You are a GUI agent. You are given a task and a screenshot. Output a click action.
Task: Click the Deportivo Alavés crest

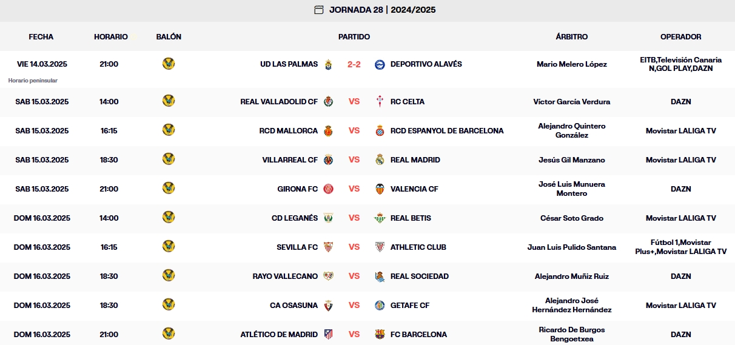pyautogui.click(x=380, y=64)
